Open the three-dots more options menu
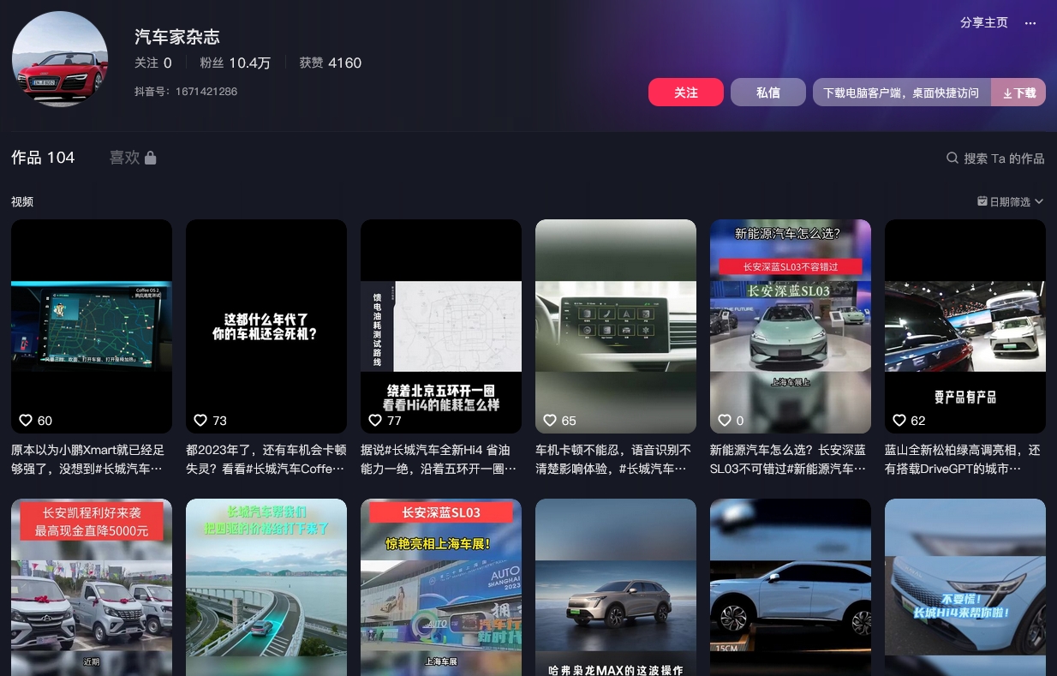The image size is (1057, 676). point(1030,23)
